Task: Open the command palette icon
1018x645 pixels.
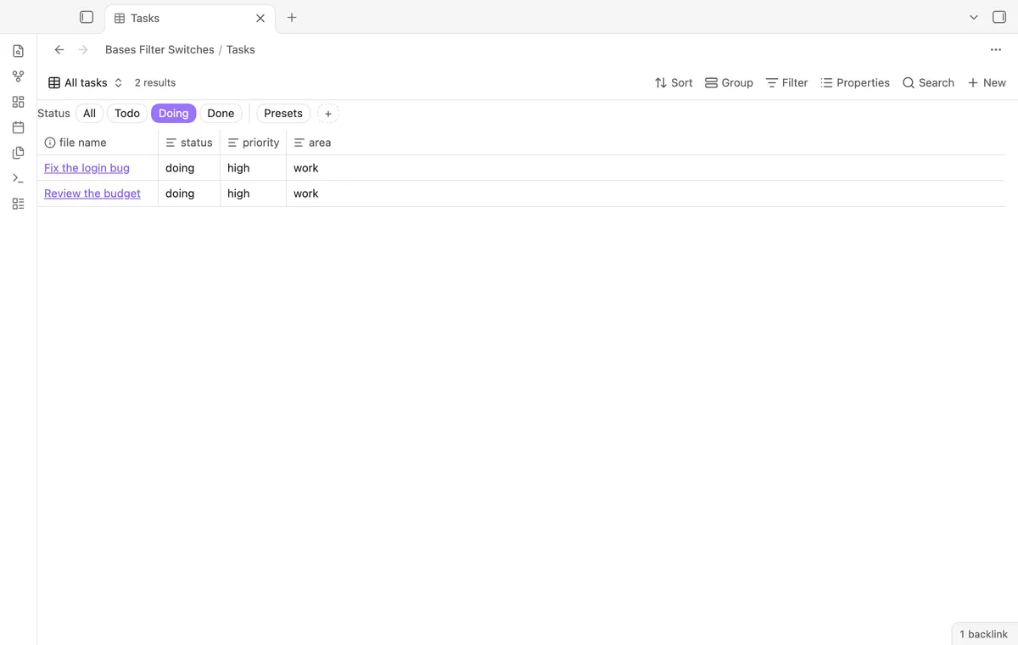Action: pyautogui.click(x=18, y=178)
